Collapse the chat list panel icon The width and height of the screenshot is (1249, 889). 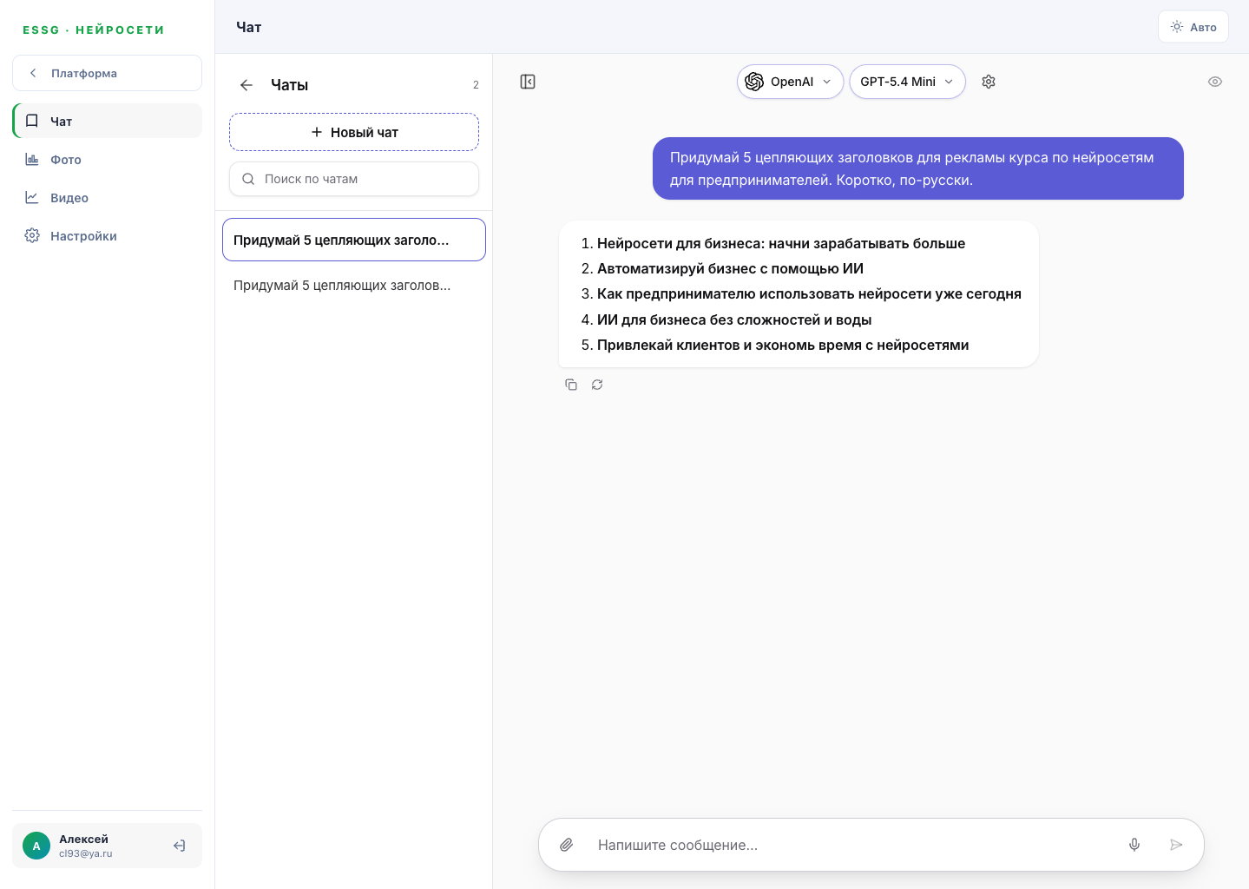click(x=528, y=82)
